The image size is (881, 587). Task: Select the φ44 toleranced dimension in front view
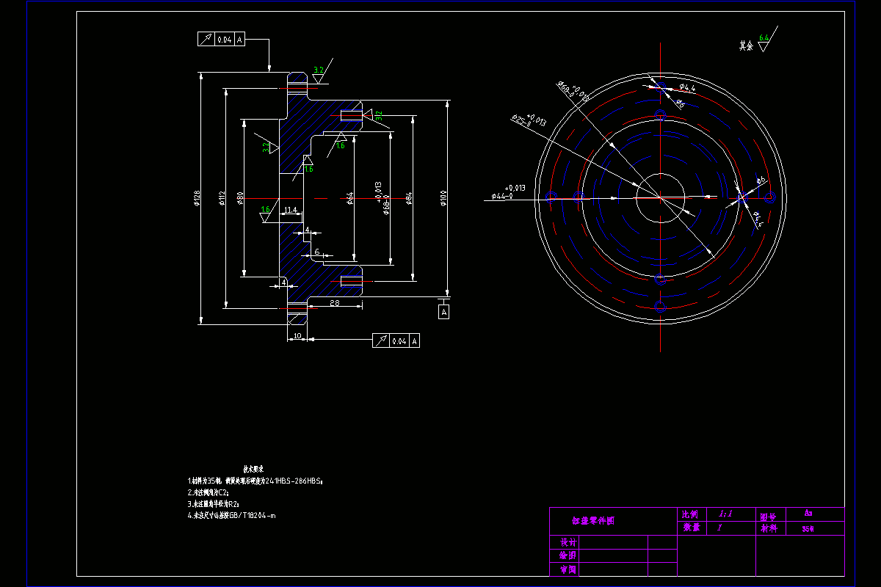[x=509, y=193]
